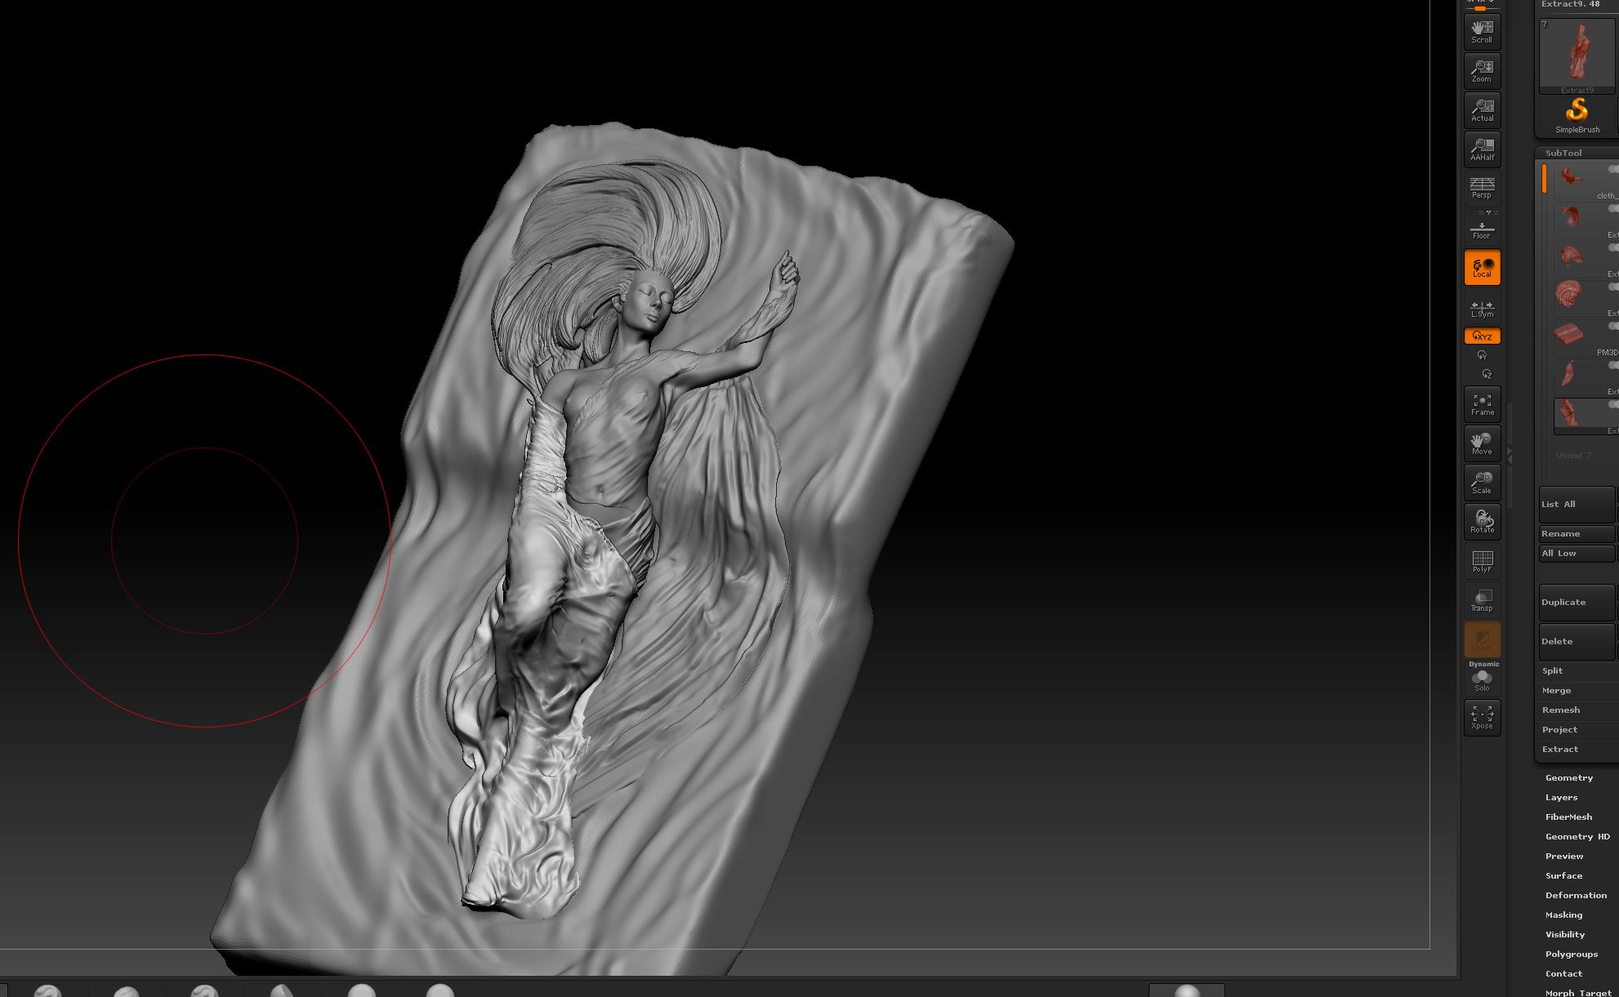Select the Move view tool
This screenshot has width=1619, height=997.
click(x=1482, y=443)
